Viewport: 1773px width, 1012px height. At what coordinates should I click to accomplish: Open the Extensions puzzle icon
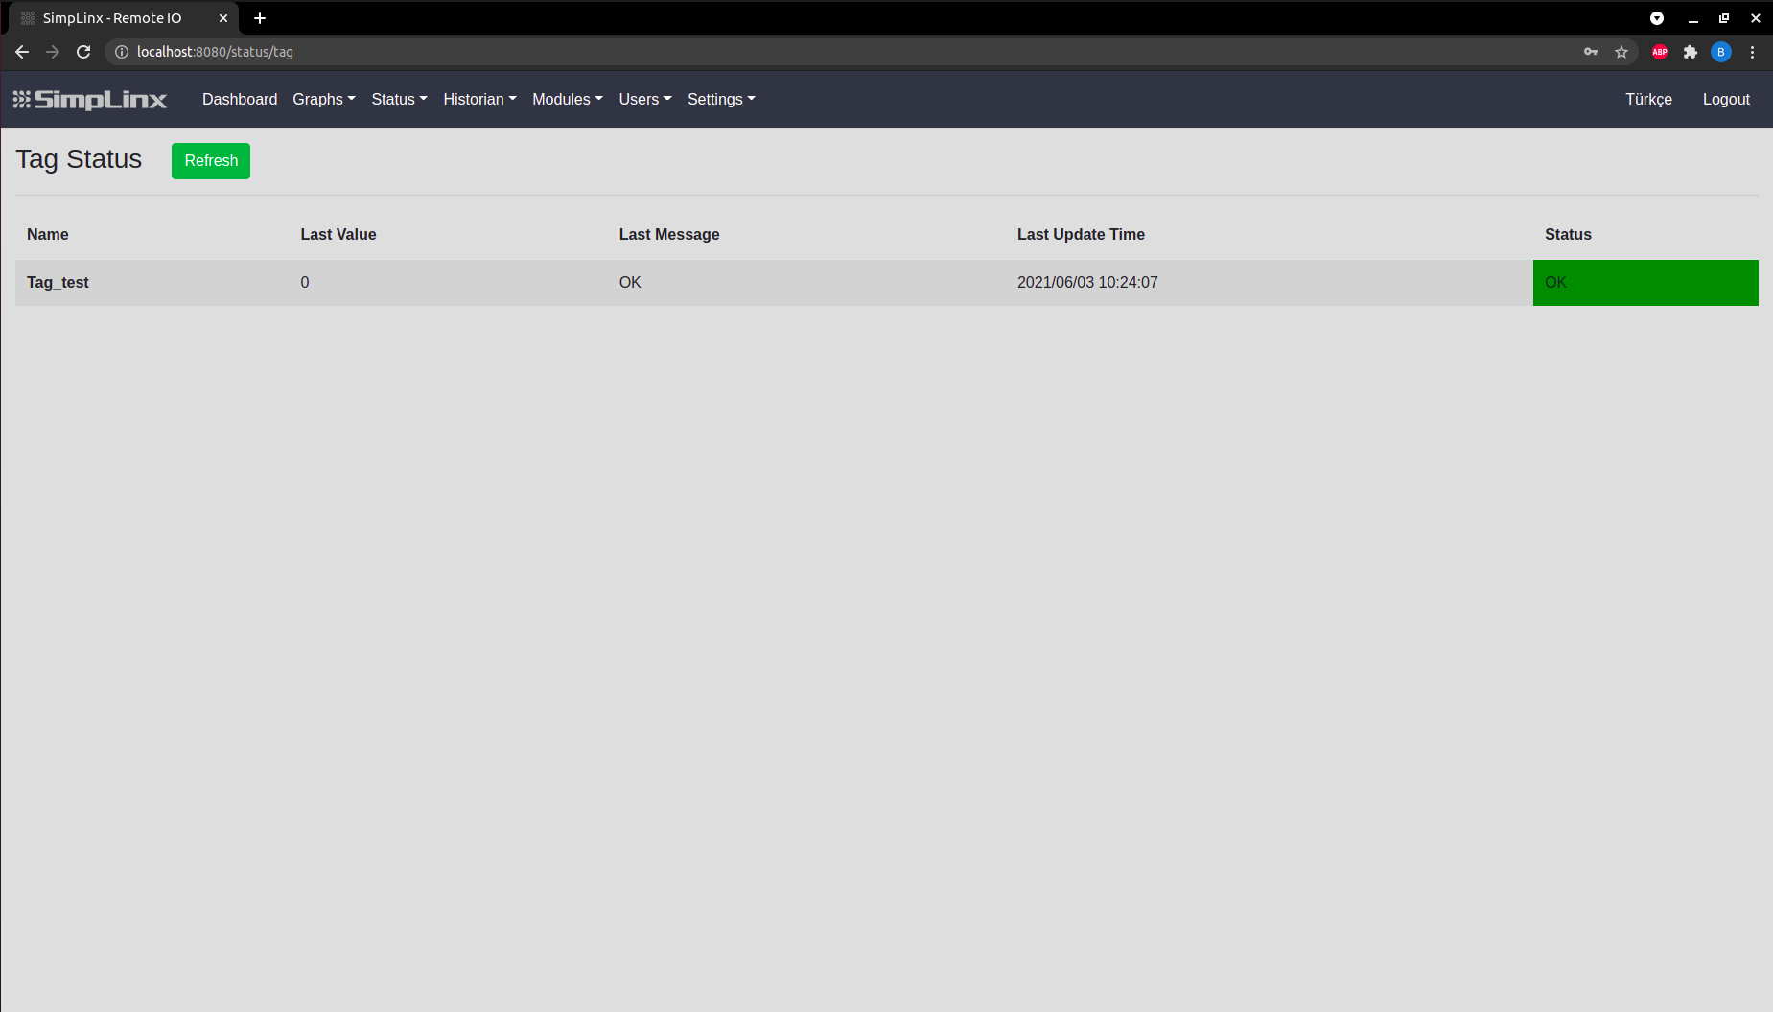coord(1691,52)
